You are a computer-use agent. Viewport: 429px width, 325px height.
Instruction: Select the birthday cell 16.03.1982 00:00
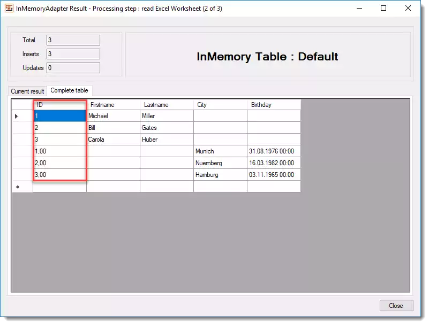pos(274,163)
